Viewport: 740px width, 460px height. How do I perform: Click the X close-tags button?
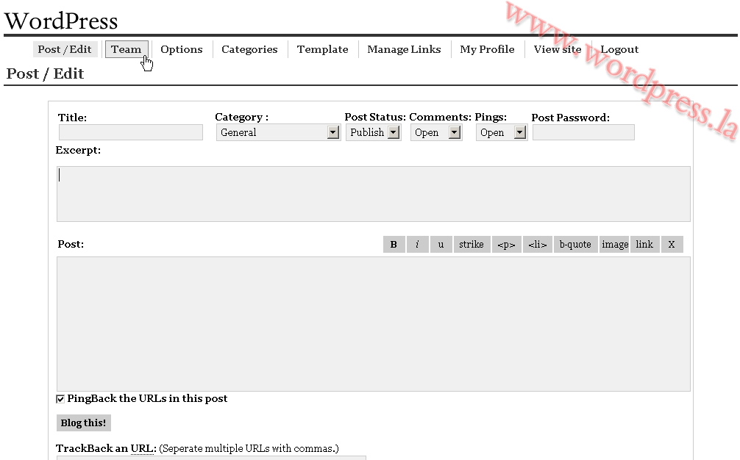tap(672, 244)
